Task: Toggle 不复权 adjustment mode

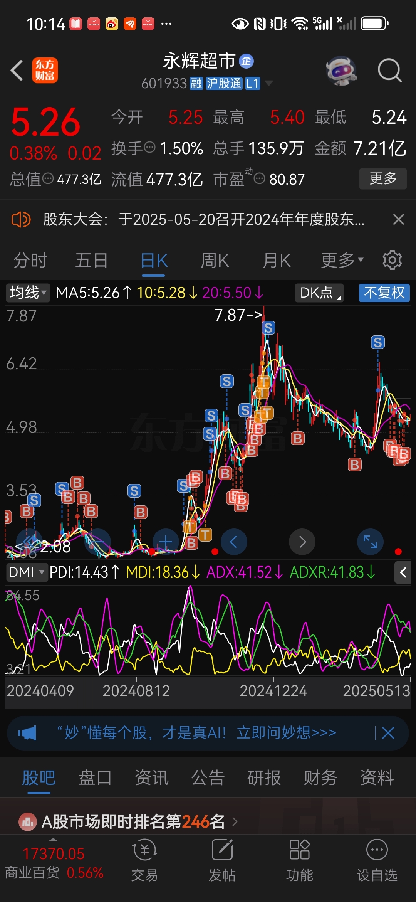Action: coord(384,293)
